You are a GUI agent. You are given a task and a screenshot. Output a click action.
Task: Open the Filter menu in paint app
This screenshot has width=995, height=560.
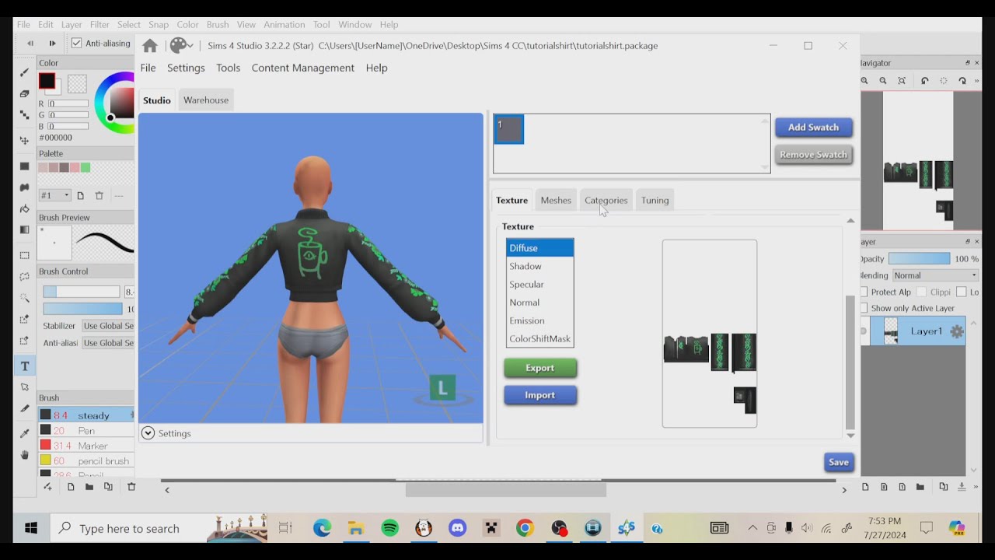click(x=99, y=25)
